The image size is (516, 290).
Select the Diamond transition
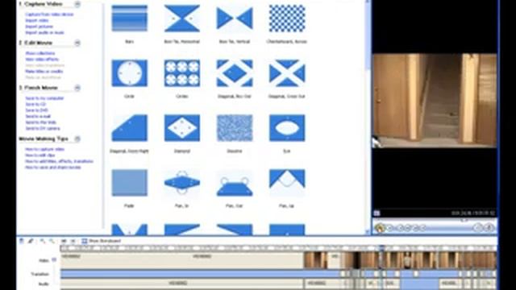(x=182, y=128)
